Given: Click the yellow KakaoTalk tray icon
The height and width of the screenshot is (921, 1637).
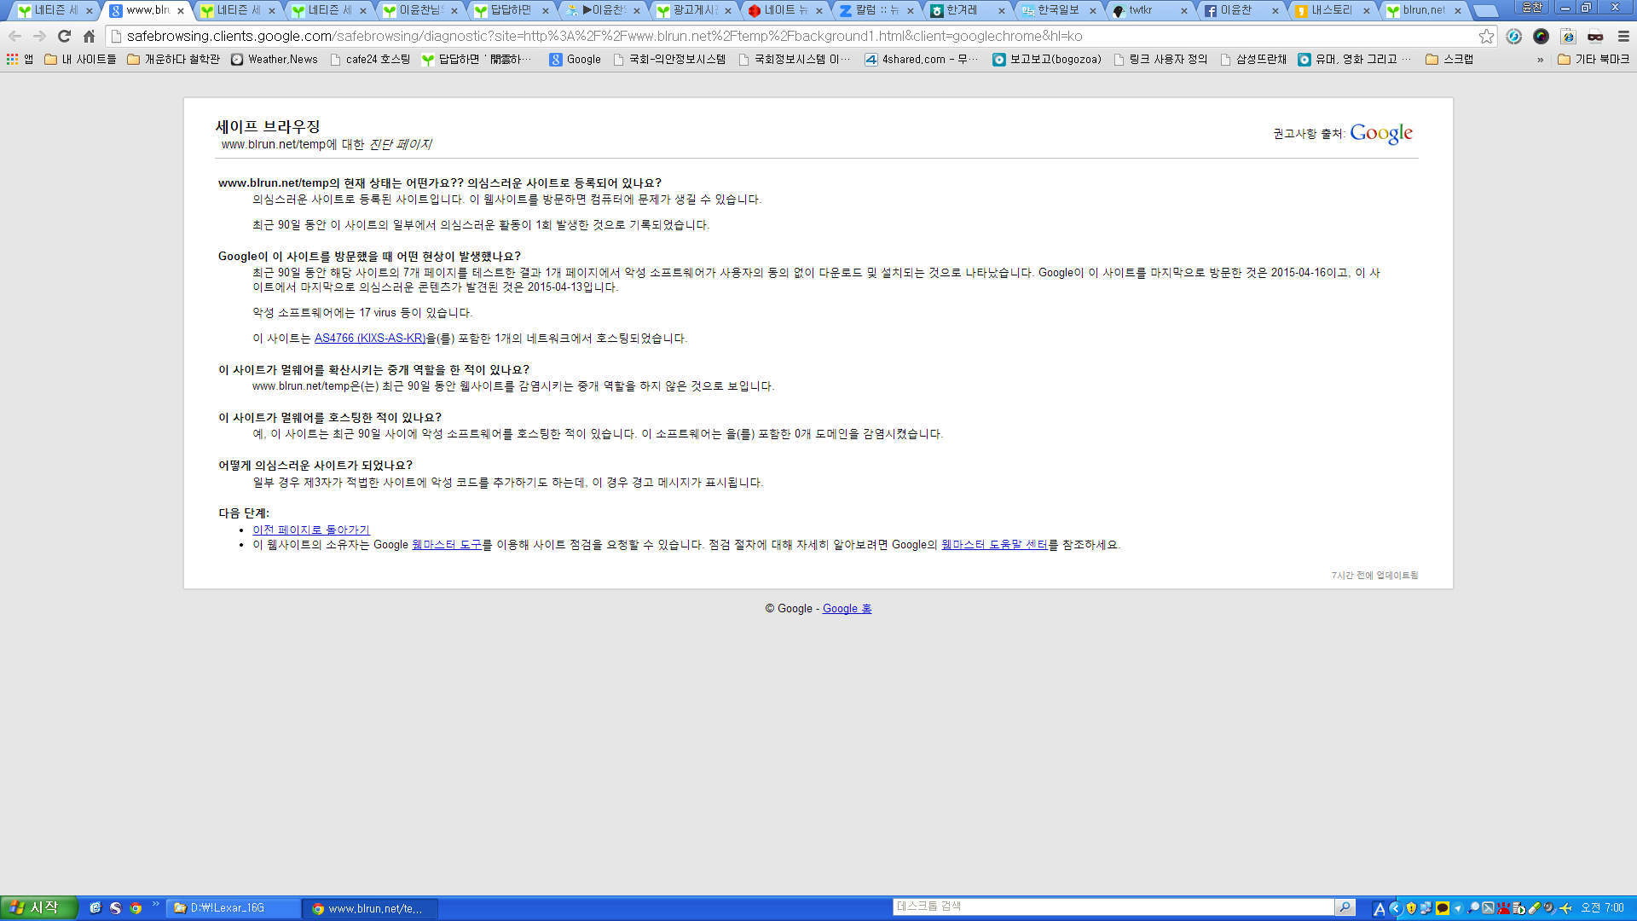Looking at the screenshot, I should click(1443, 908).
